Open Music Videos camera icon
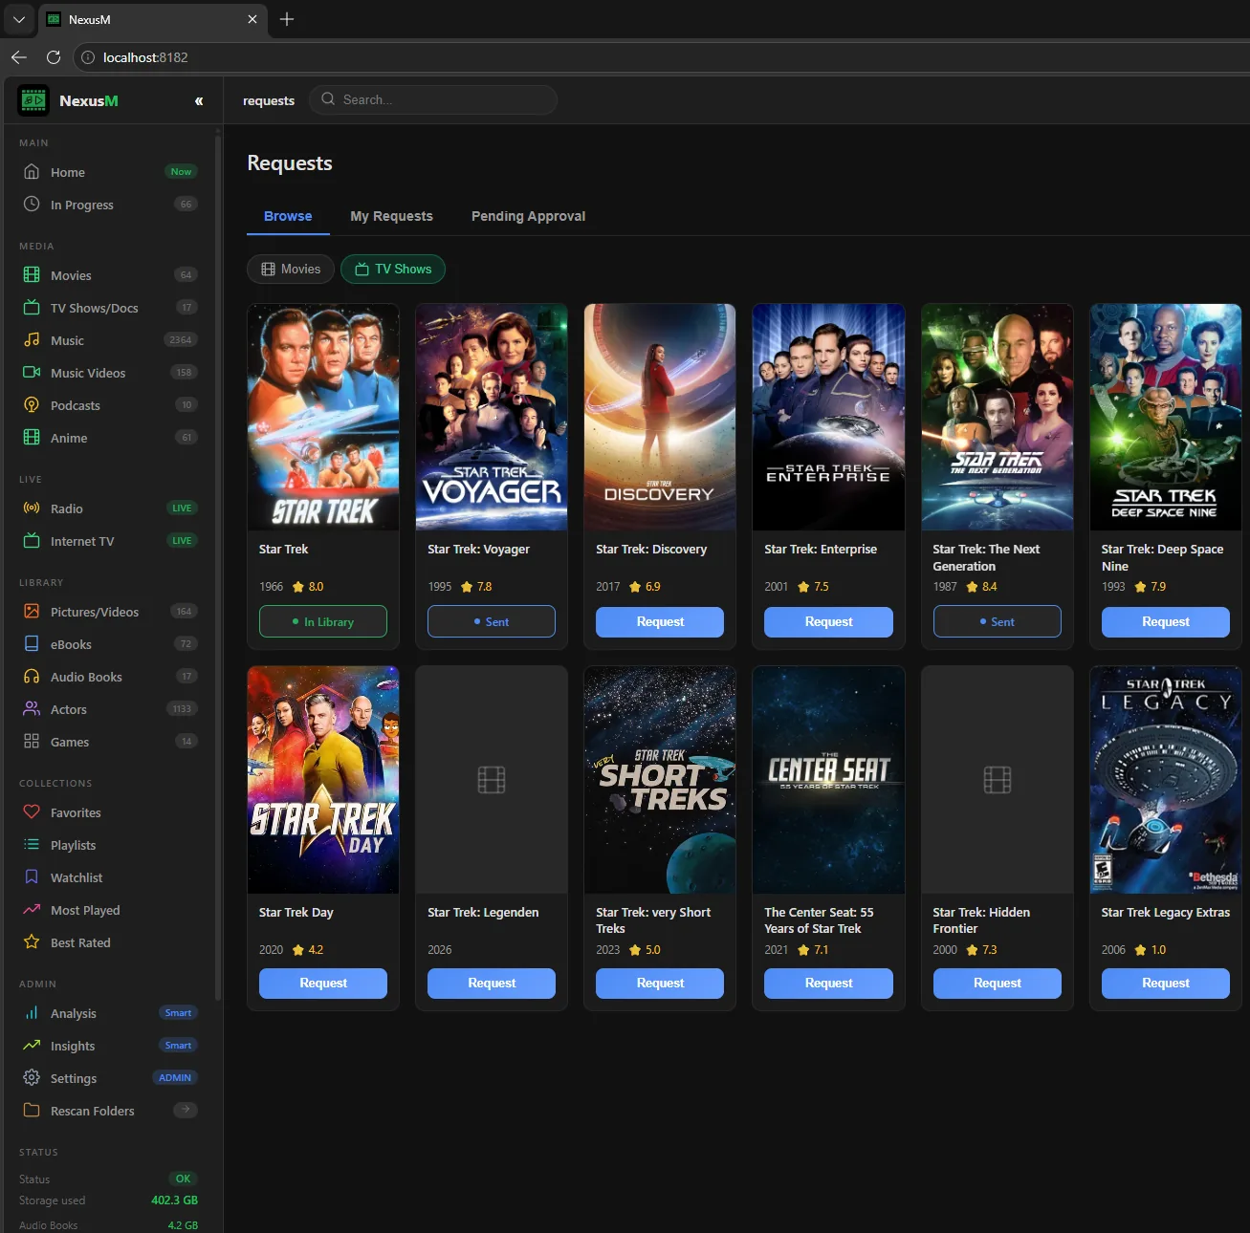 click(32, 373)
